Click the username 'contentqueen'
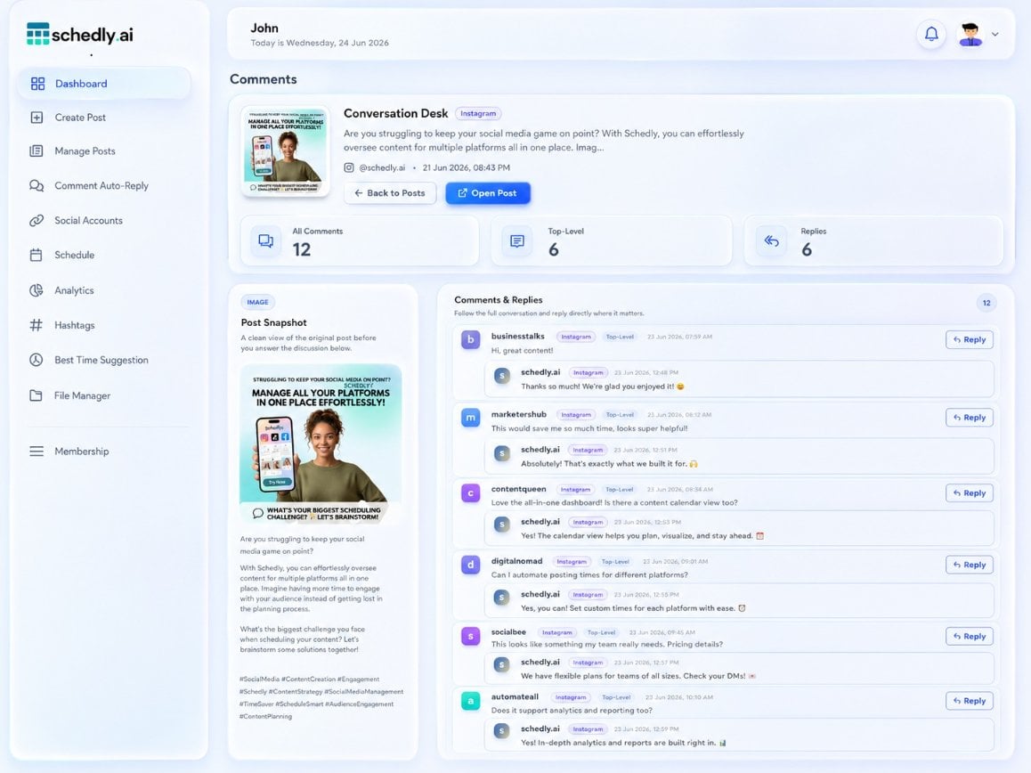The height and width of the screenshot is (773, 1031). click(519, 489)
